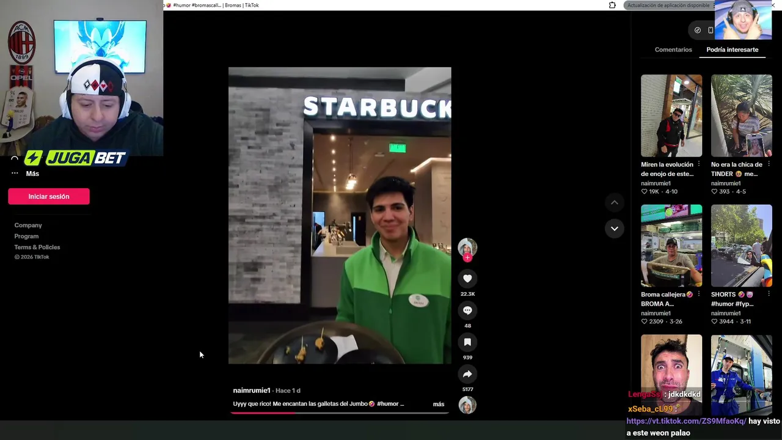The width and height of the screenshot is (782, 440).
Task: Open comments via speech bubble icon
Action: tap(467, 310)
